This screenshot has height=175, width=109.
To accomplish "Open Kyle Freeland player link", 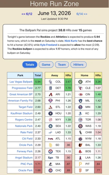I will (49, 45).
